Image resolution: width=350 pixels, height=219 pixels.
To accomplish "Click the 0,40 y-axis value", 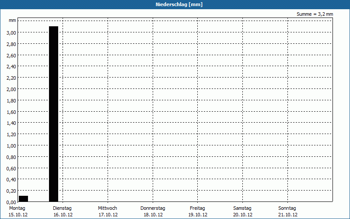I will pyautogui.click(x=11, y=180).
